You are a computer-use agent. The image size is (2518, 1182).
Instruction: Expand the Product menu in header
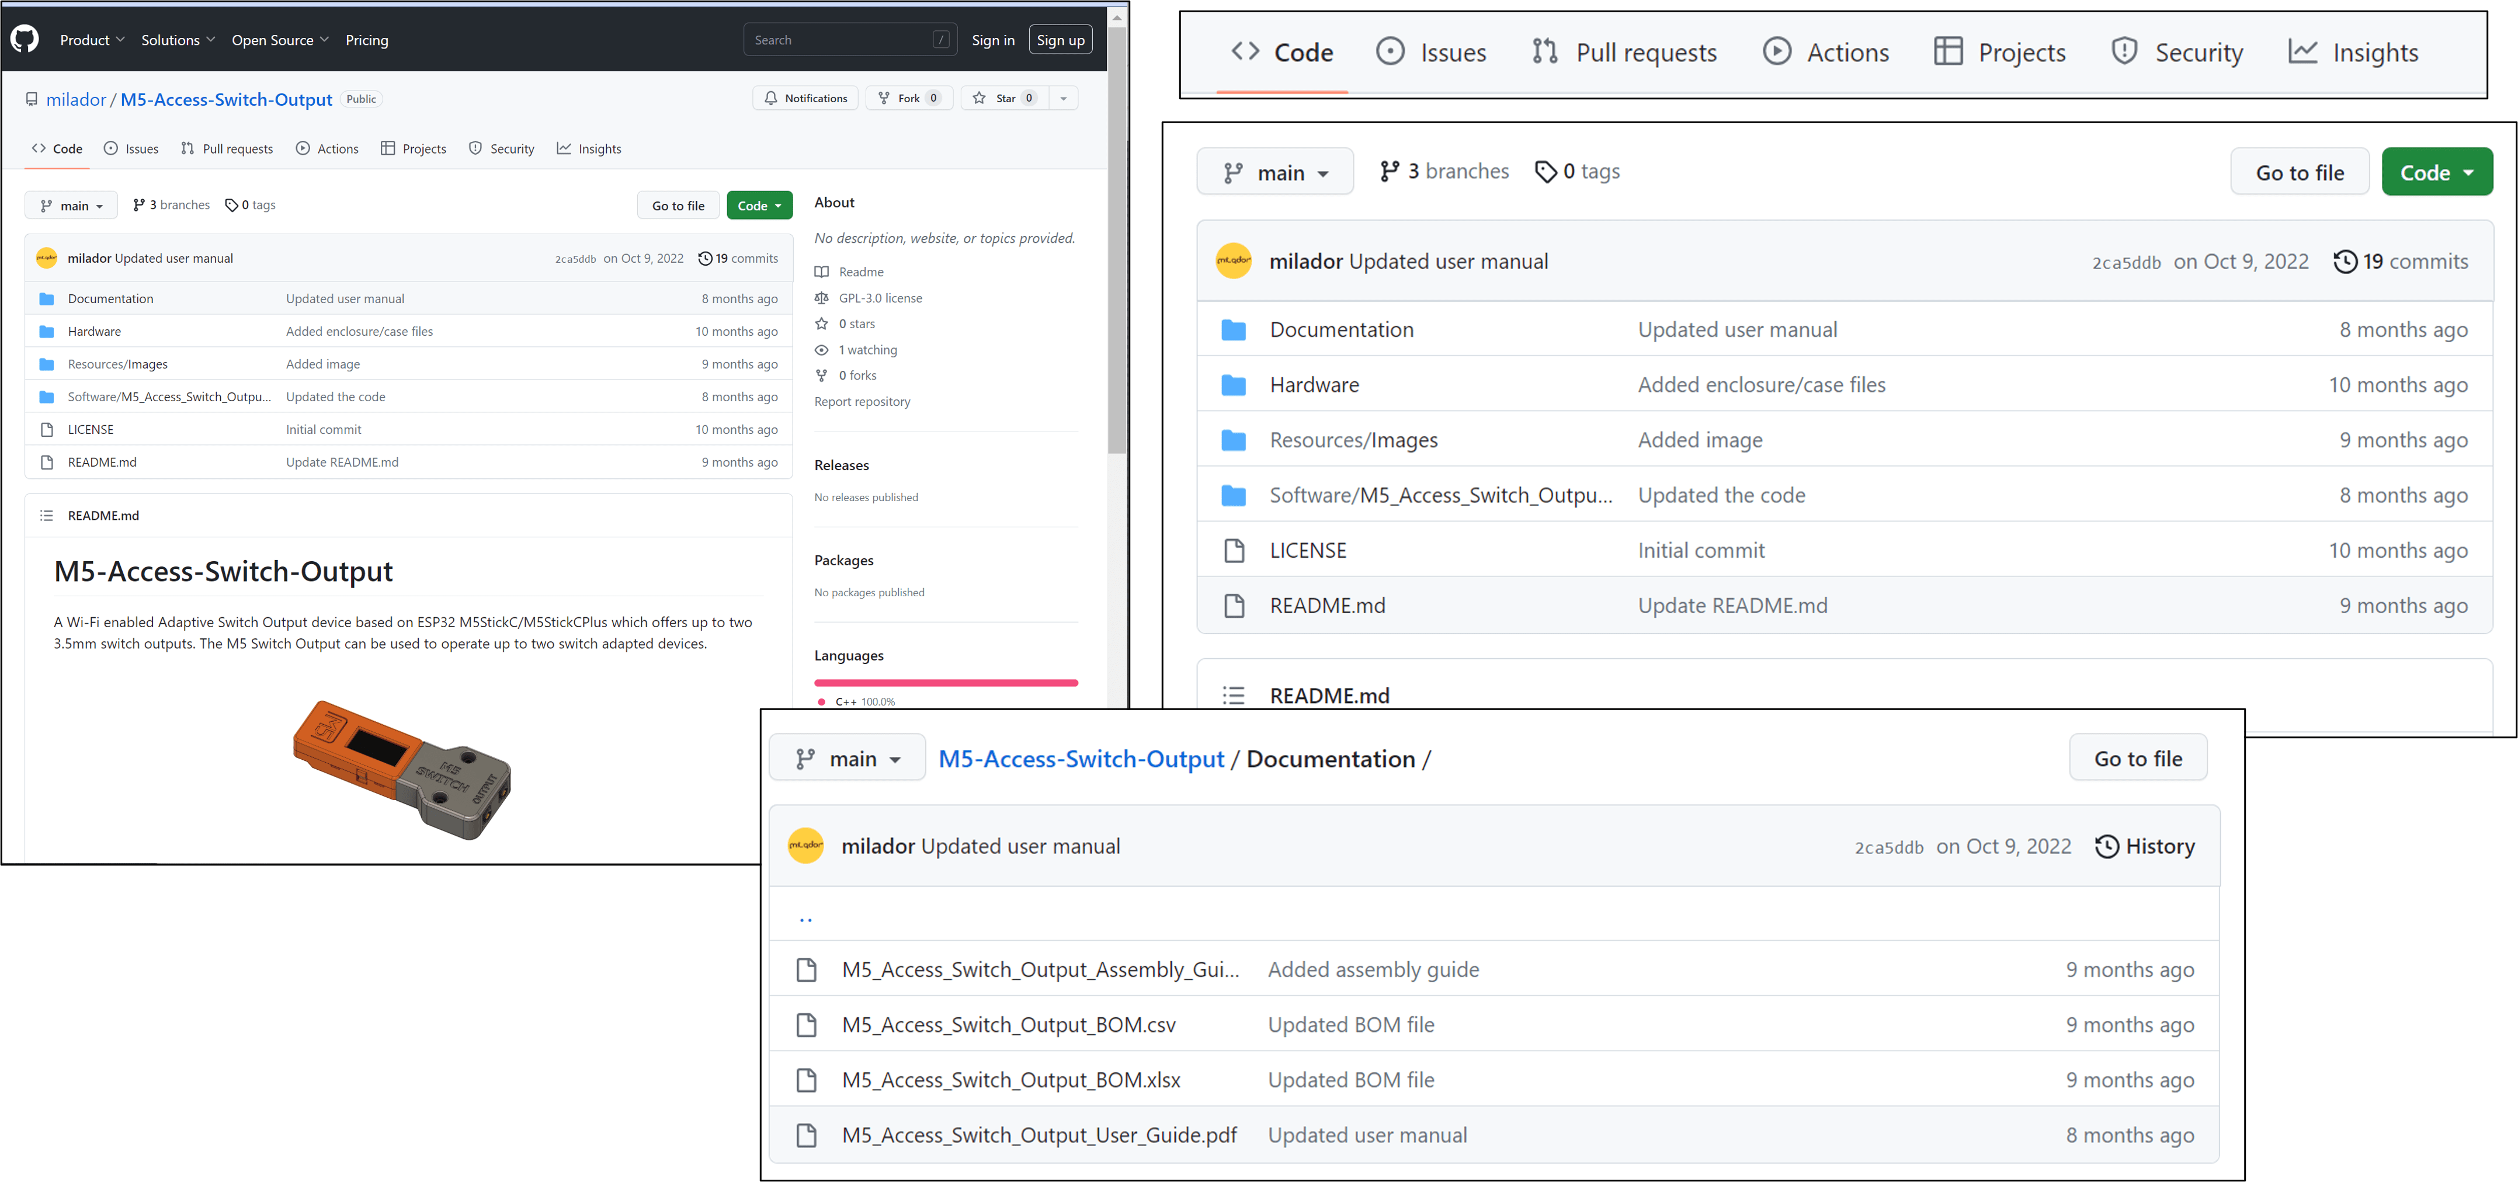tap(92, 40)
